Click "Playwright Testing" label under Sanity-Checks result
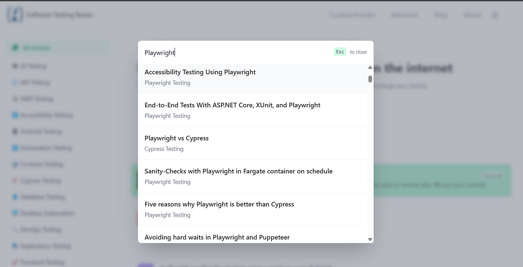 [167, 182]
